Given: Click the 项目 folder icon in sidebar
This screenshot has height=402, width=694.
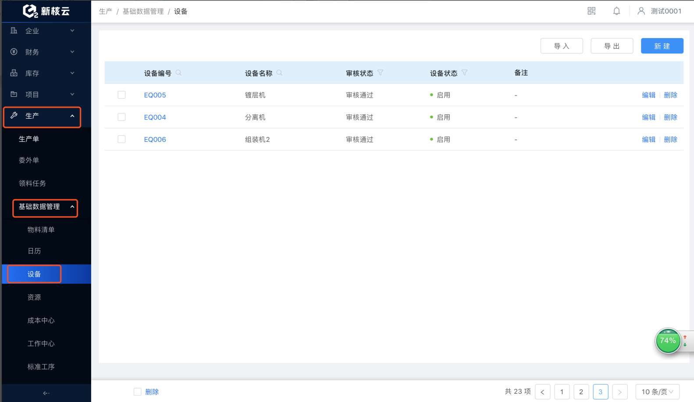Looking at the screenshot, I should 14,94.
